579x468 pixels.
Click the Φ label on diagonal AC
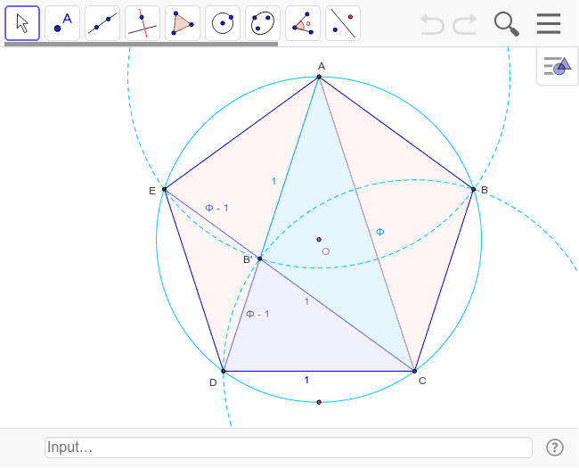[x=380, y=232]
